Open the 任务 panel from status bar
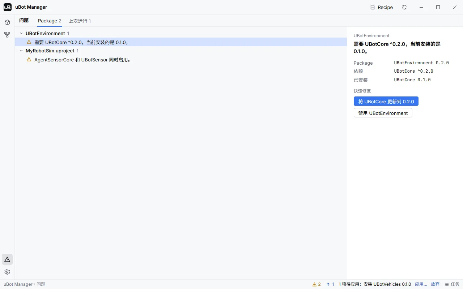Viewport: 463px width, 289px height. coord(452,284)
